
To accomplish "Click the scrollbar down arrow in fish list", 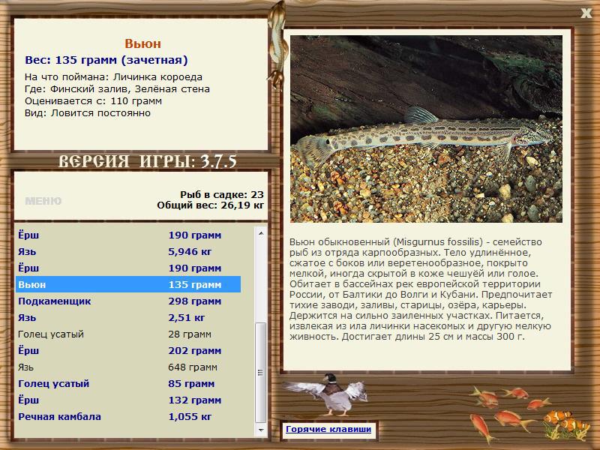I will coord(261,430).
